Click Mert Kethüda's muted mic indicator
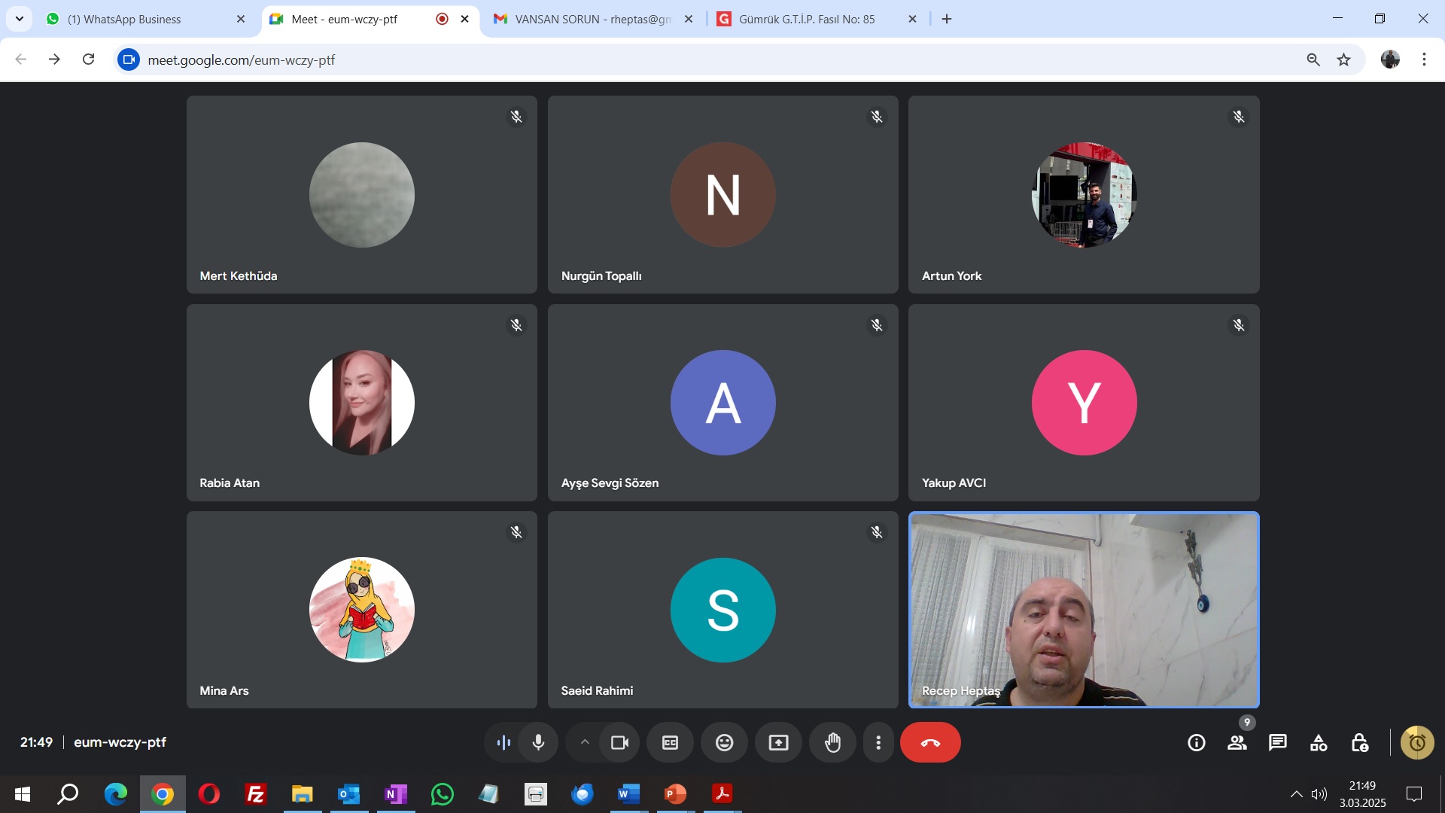 pyautogui.click(x=516, y=117)
